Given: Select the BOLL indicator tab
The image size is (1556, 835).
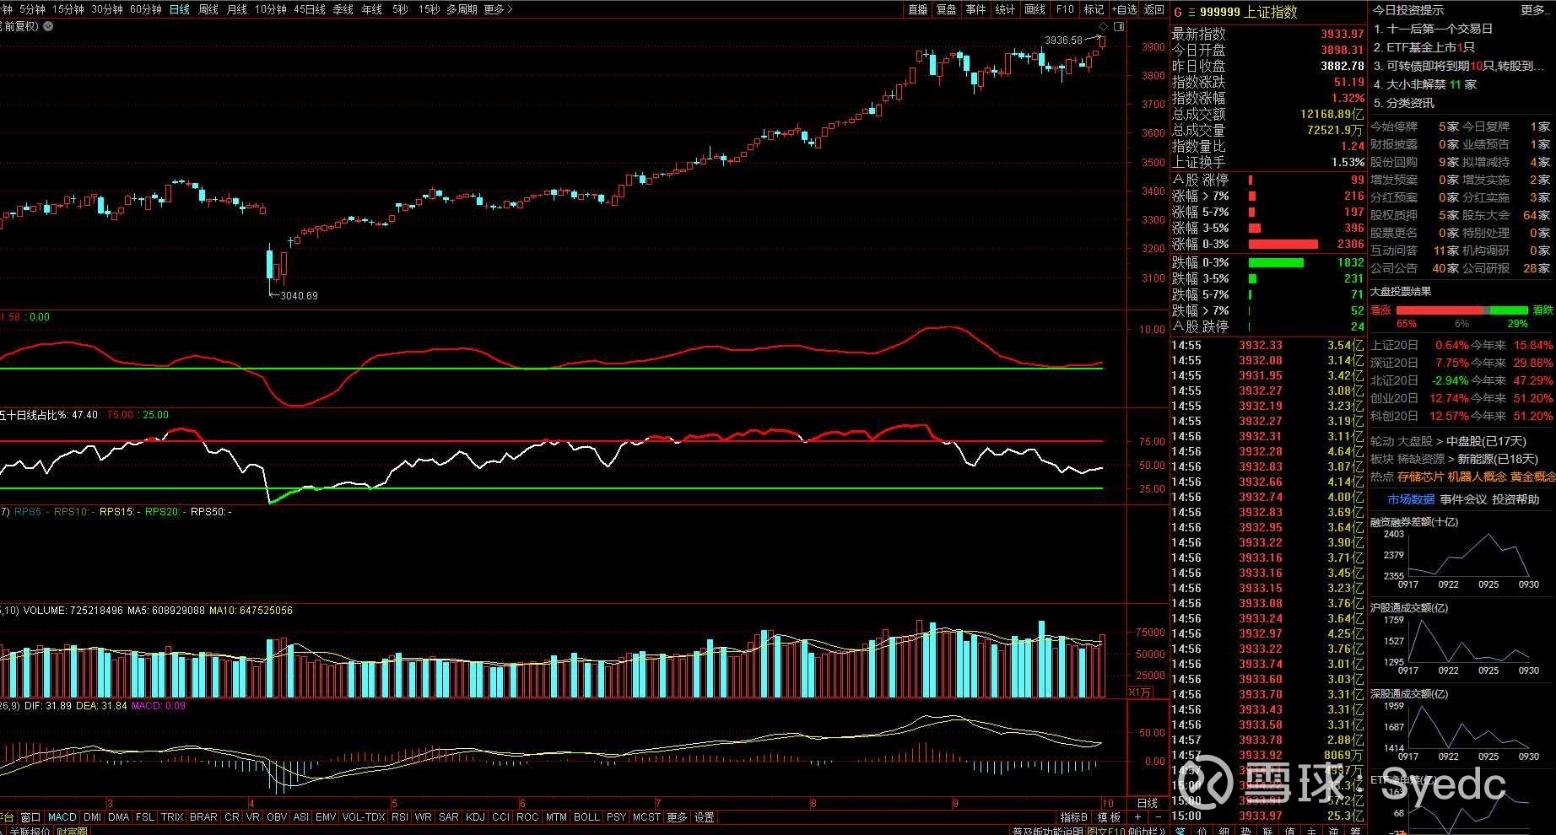Looking at the screenshot, I should click(x=586, y=817).
